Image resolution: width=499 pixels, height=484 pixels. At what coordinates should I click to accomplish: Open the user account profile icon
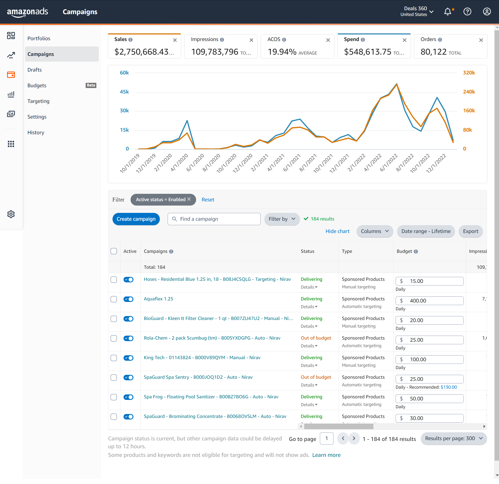487,12
